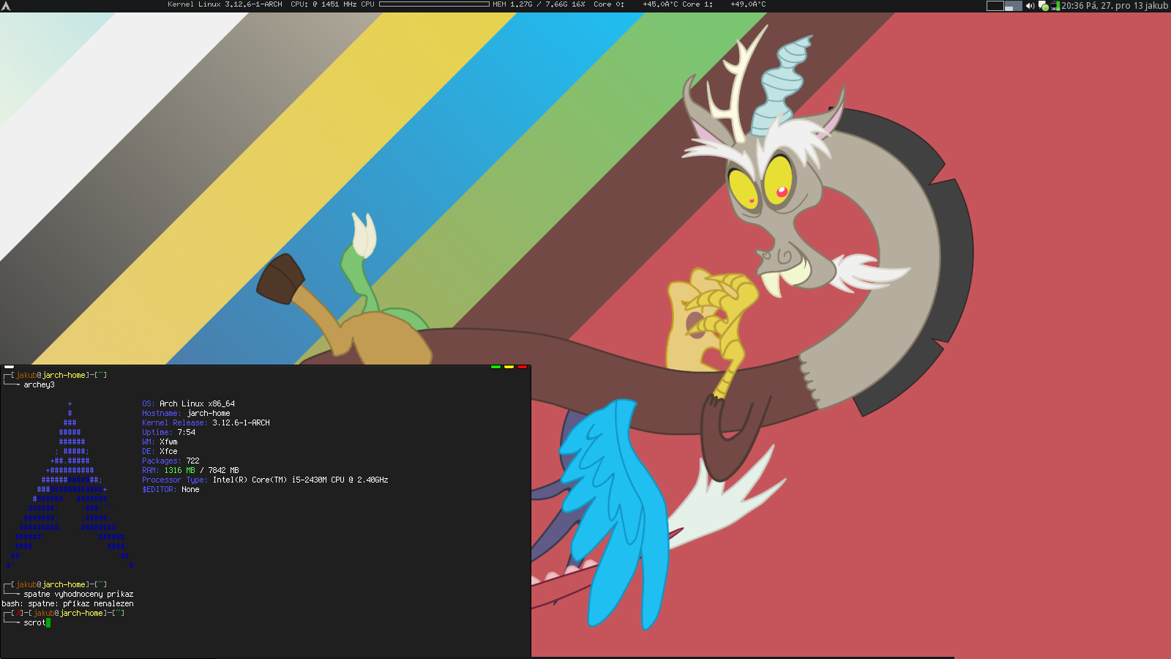
Task: Click the archey3 command in terminal
Action: coord(39,384)
